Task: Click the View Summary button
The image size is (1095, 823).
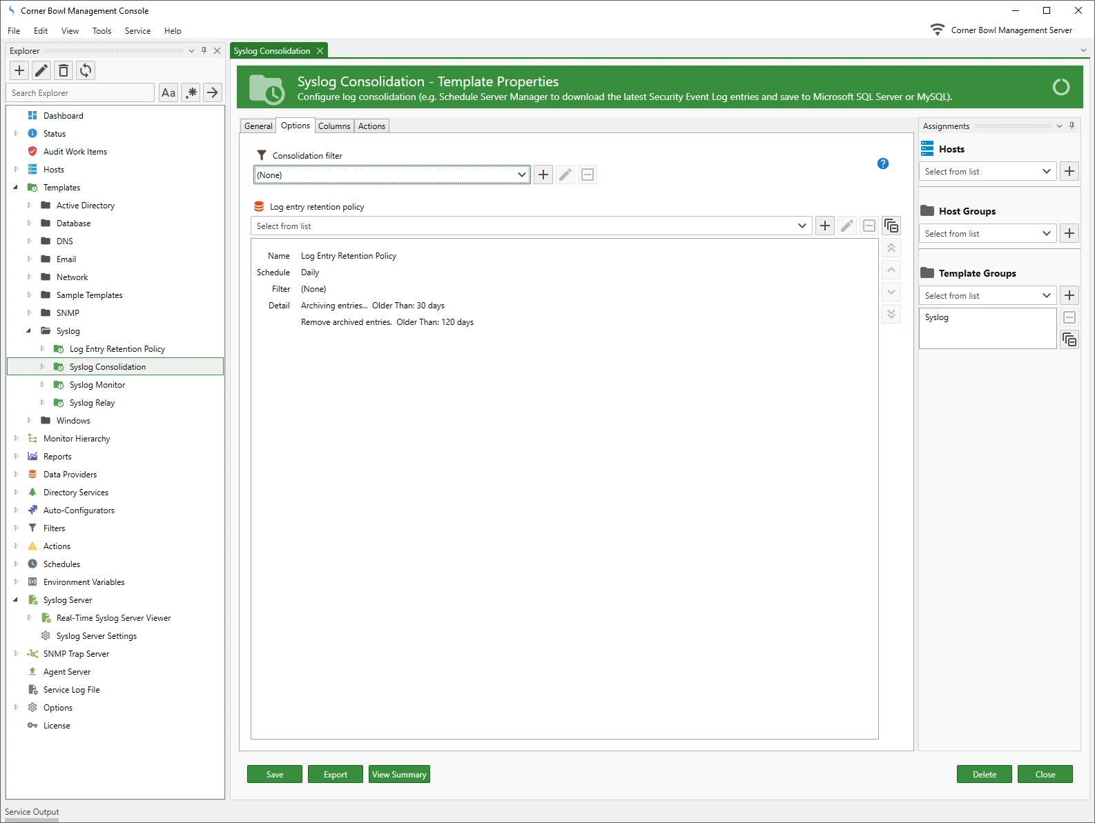Action: [x=398, y=774]
